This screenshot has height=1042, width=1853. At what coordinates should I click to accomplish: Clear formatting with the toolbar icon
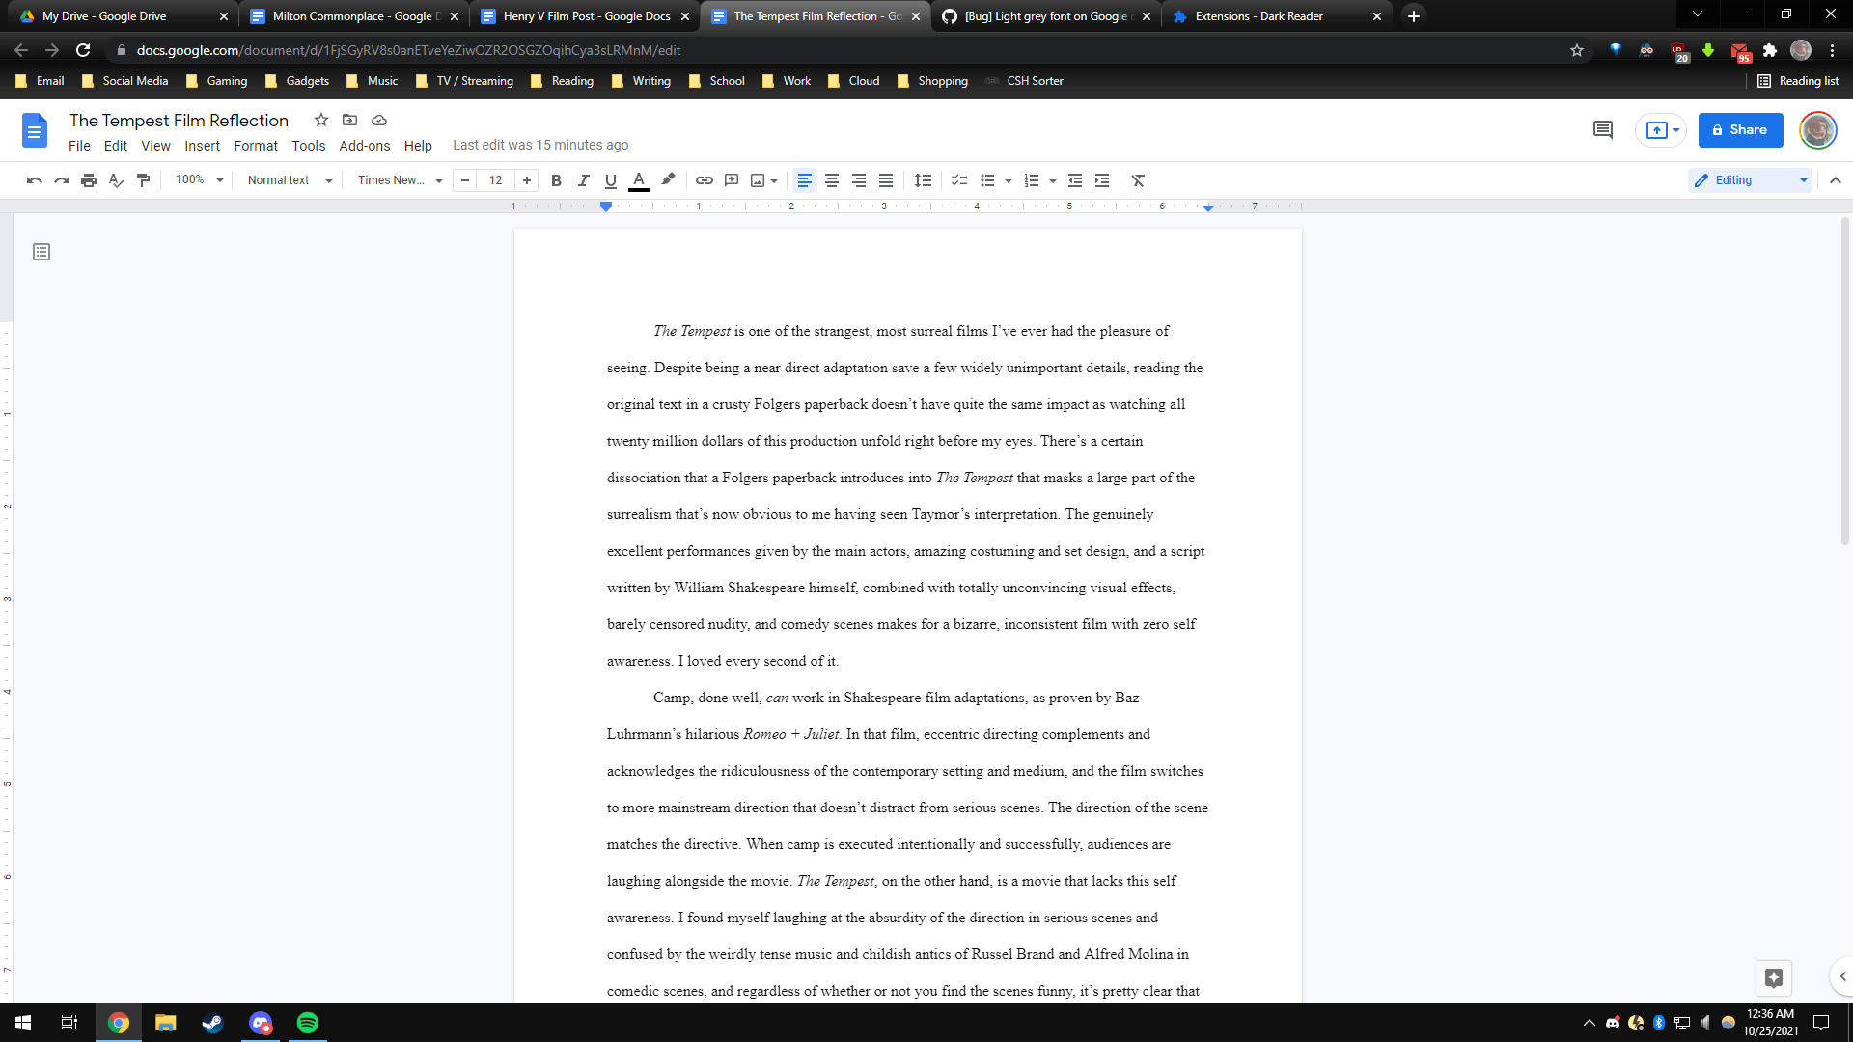(x=1138, y=180)
